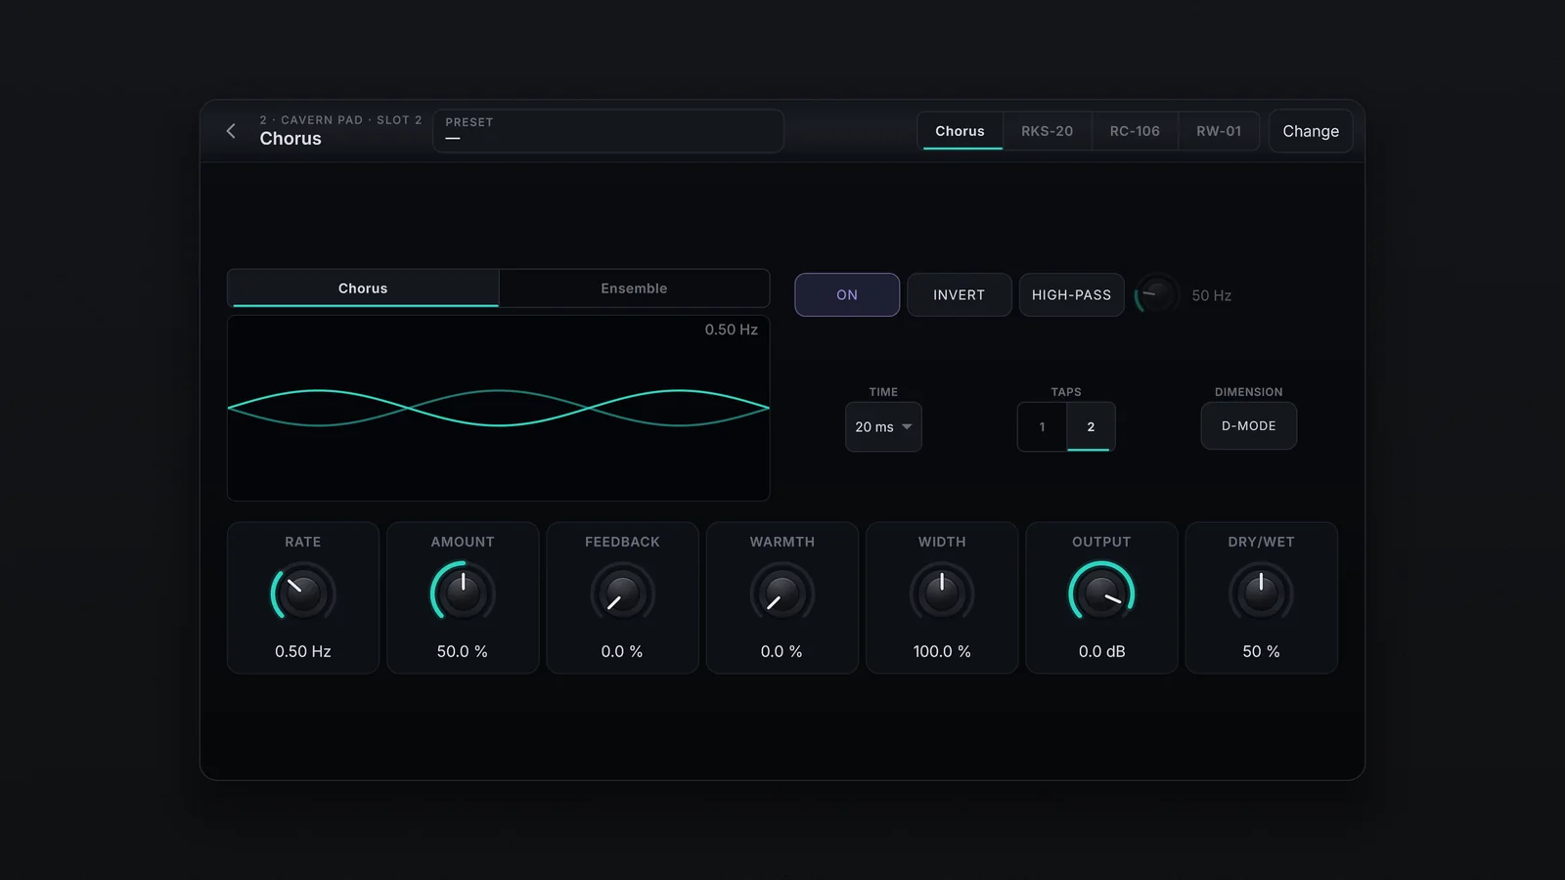Go back using the left chevron
The height and width of the screenshot is (880, 1565).
(x=231, y=131)
